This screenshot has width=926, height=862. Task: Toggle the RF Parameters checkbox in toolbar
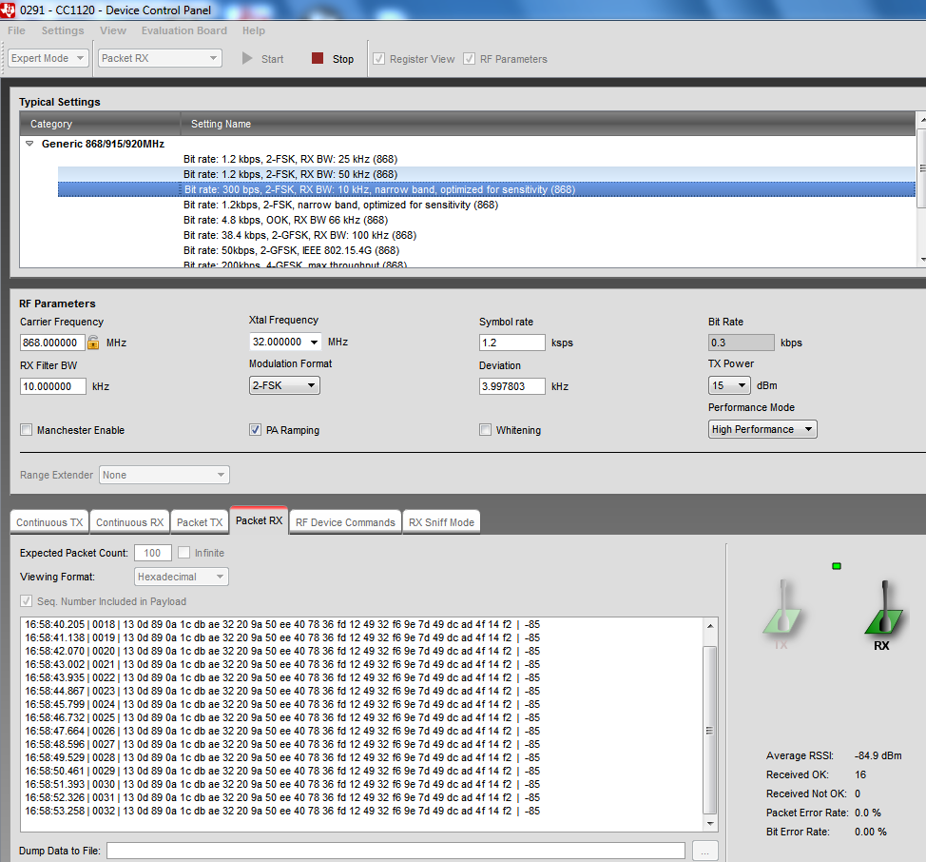(469, 58)
